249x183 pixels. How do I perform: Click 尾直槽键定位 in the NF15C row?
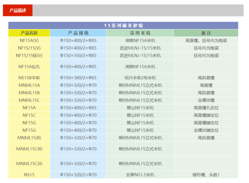click(206, 115)
